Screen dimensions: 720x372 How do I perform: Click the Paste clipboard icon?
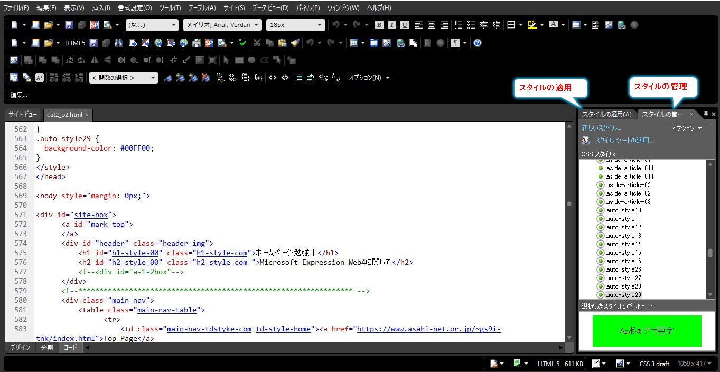click(282, 43)
